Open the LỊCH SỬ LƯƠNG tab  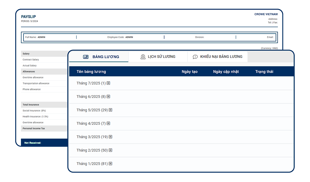tap(158, 57)
